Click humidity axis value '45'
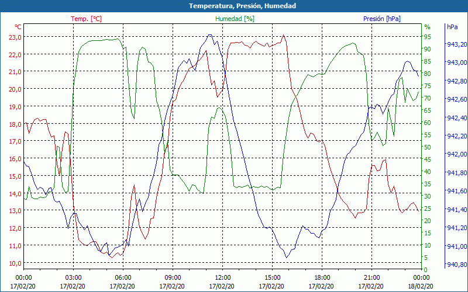This screenshot has width=468, height=292. pyautogui.click(x=428, y=159)
